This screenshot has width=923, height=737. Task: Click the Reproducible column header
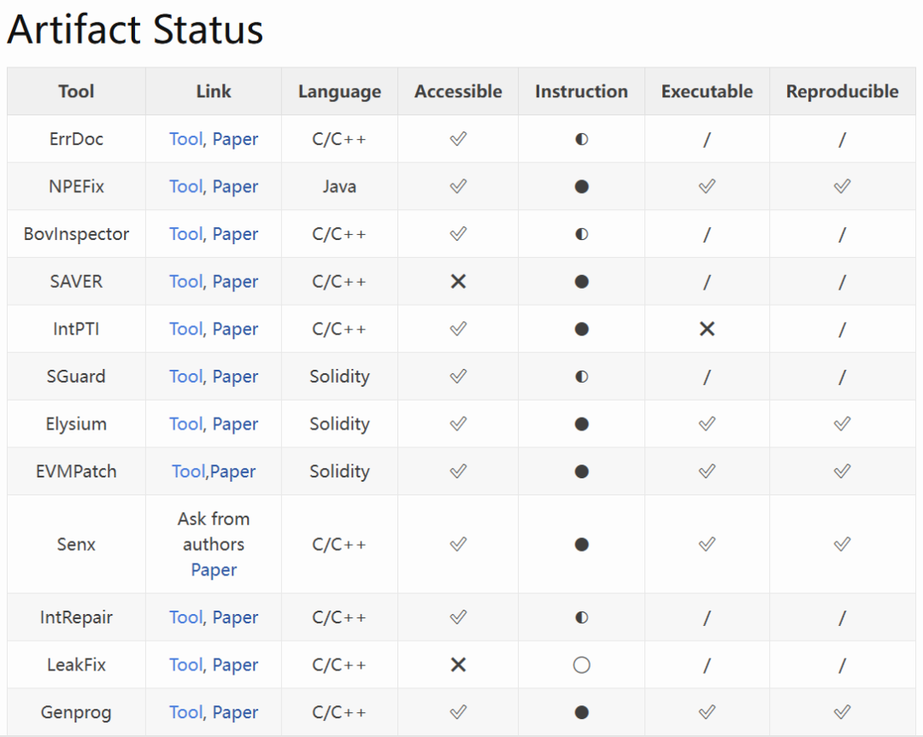pyautogui.click(x=842, y=91)
